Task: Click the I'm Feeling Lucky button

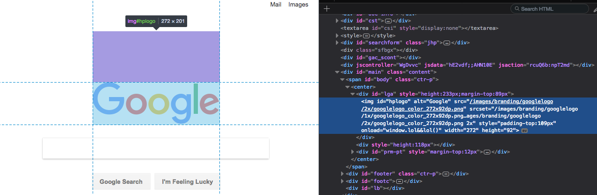Action: (x=187, y=181)
